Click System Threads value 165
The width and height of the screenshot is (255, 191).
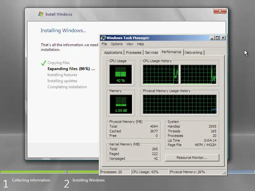[214, 131]
